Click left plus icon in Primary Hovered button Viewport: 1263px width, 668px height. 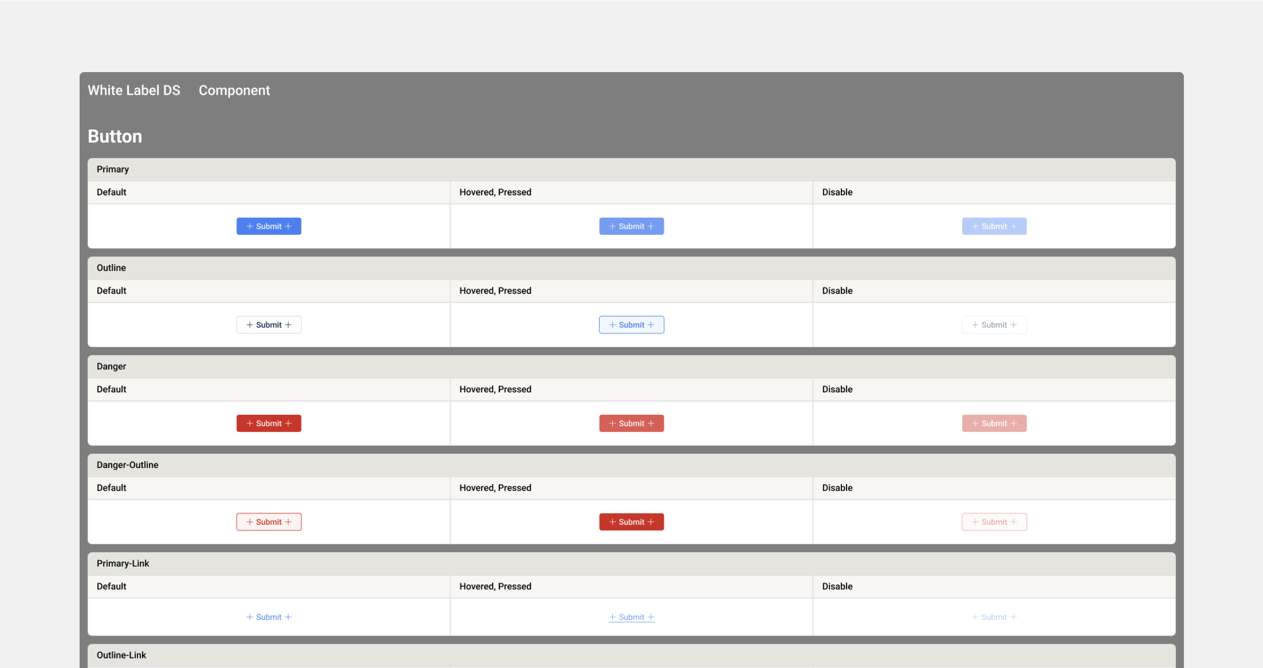(612, 226)
